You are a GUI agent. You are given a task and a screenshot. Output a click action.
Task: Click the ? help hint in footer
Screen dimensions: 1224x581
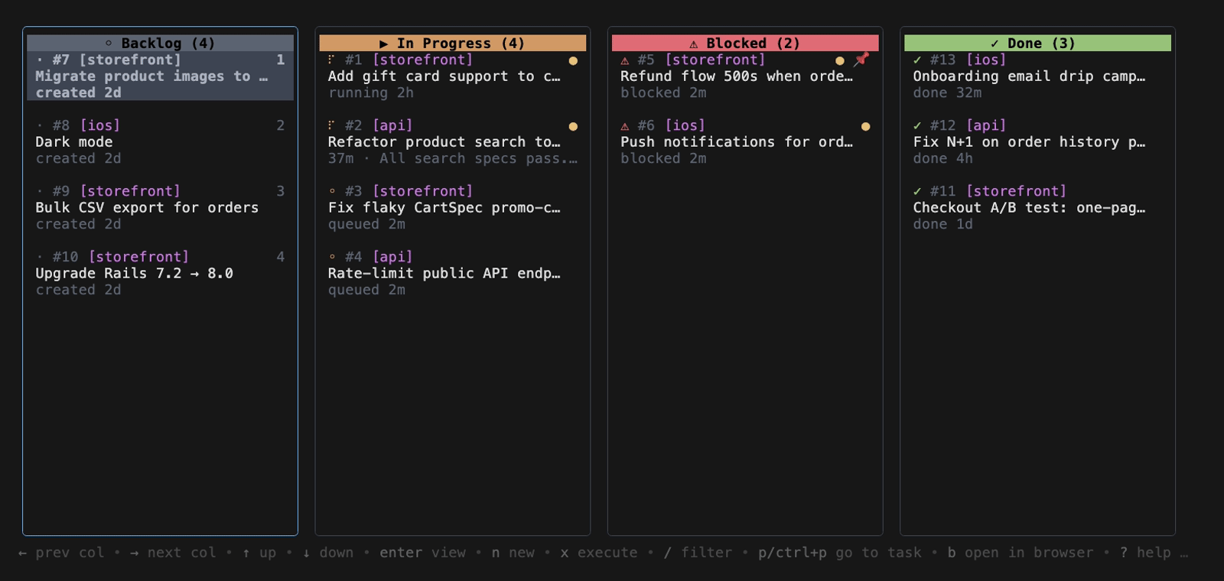[x=1145, y=552]
